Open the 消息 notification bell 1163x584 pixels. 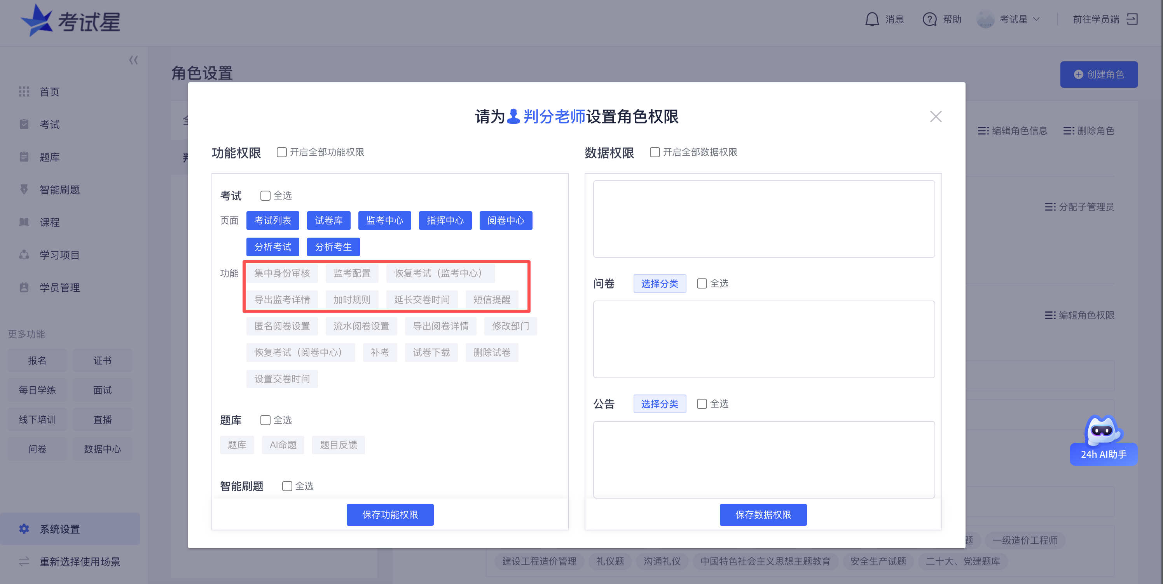pos(872,19)
